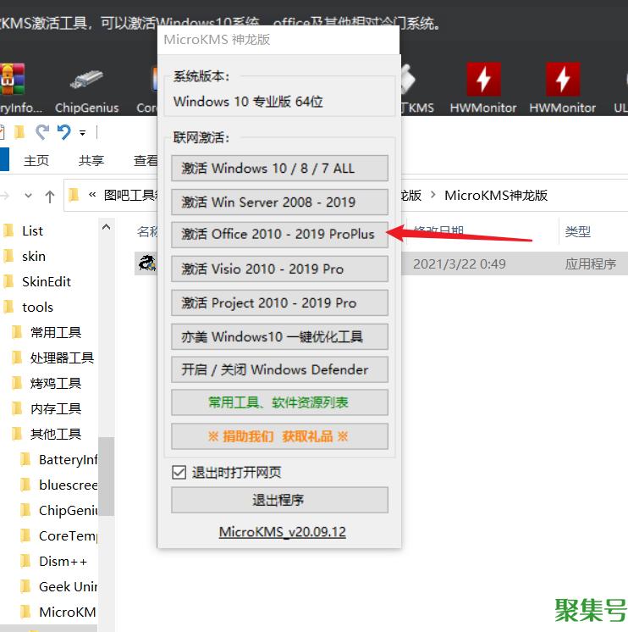Viewport: 628px width, 632px height.
Task: Open the HWMonitor shortcut beside UL
Action: 562,79
